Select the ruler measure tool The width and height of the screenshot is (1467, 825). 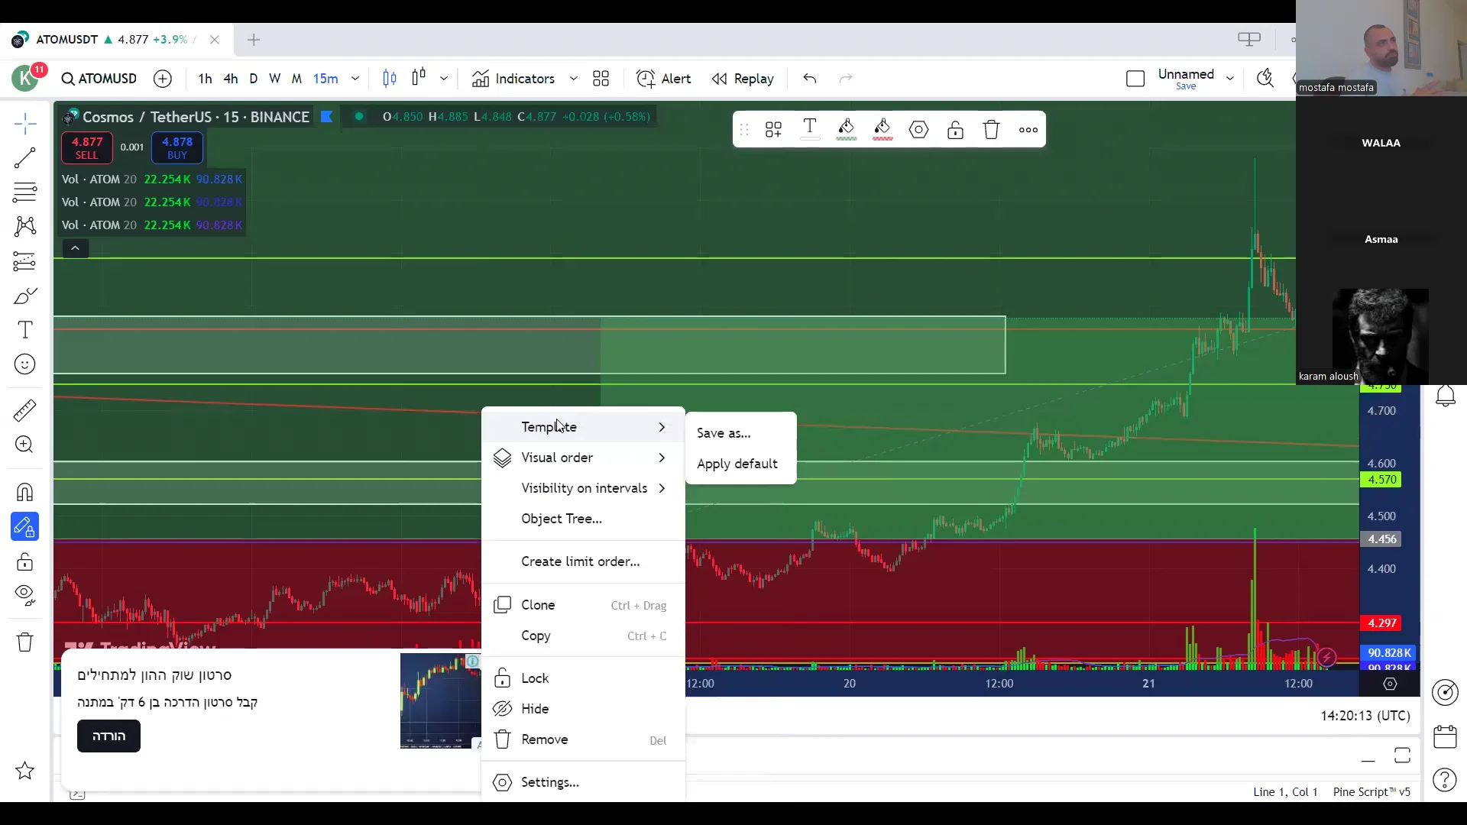click(24, 411)
